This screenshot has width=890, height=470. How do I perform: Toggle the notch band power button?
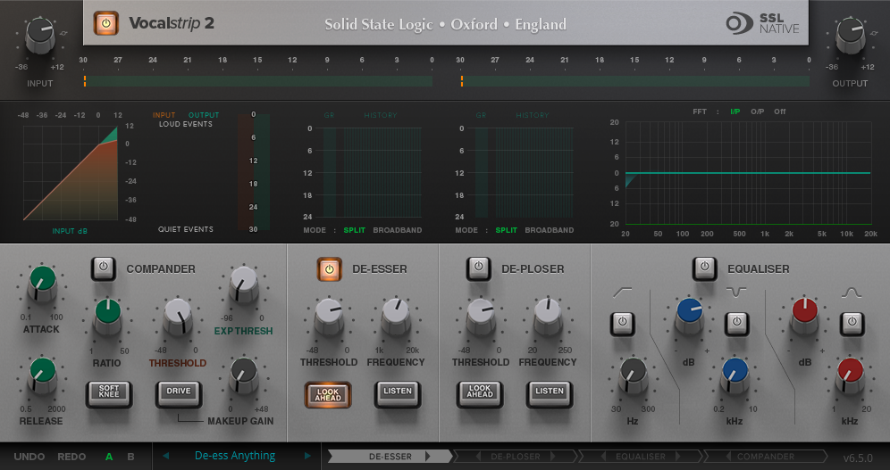tap(736, 324)
